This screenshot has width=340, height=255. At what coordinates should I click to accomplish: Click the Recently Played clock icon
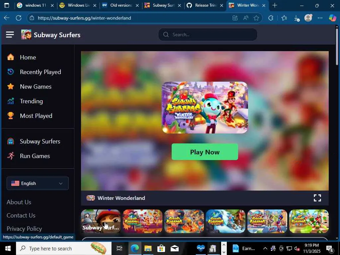point(10,72)
